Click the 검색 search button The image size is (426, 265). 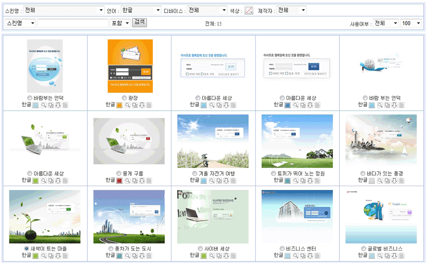click(x=139, y=22)
